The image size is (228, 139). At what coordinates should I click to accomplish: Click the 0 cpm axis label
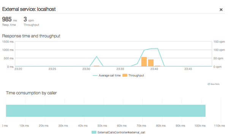(217, 67)
